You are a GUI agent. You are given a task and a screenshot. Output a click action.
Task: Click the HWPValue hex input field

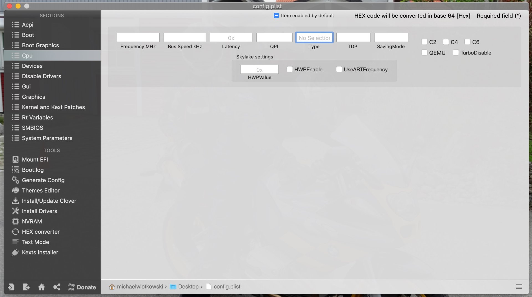259,69
